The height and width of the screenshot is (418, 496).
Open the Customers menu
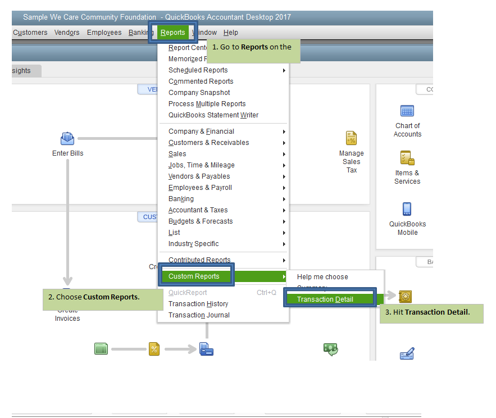(x=30, y=33)
